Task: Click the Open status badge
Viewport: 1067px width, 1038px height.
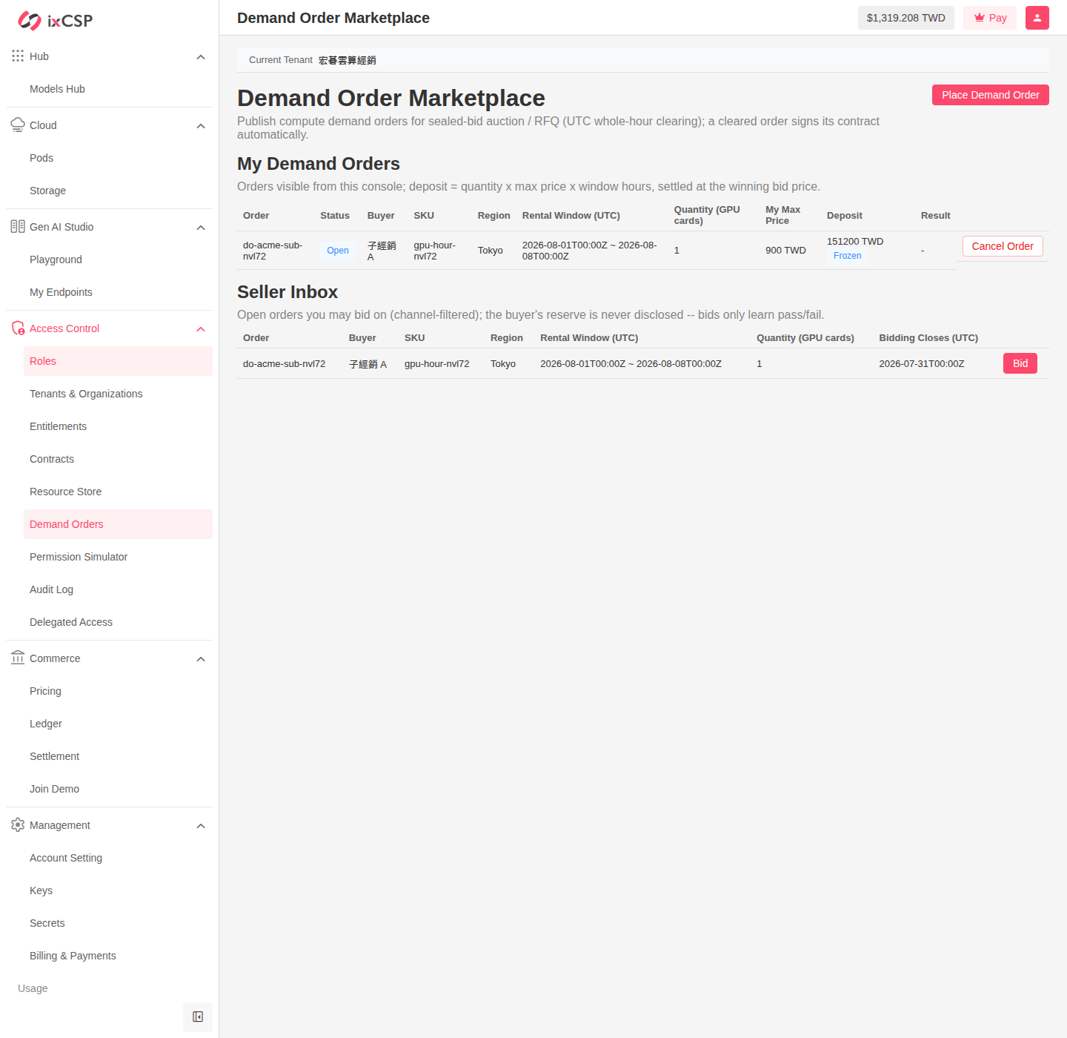Action: (338, 251)
